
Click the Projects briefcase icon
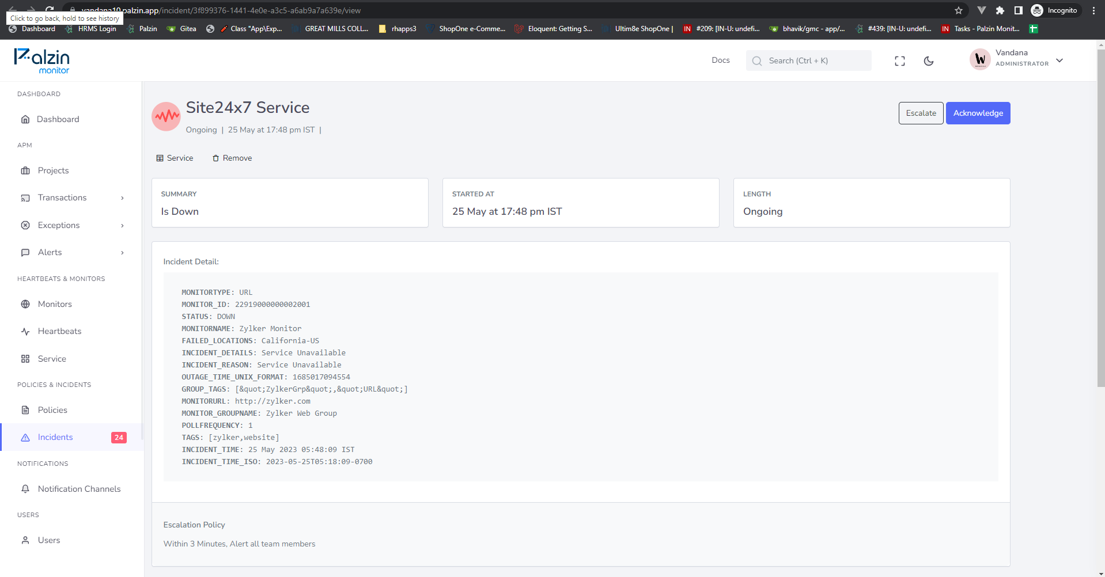click(25, 170)
